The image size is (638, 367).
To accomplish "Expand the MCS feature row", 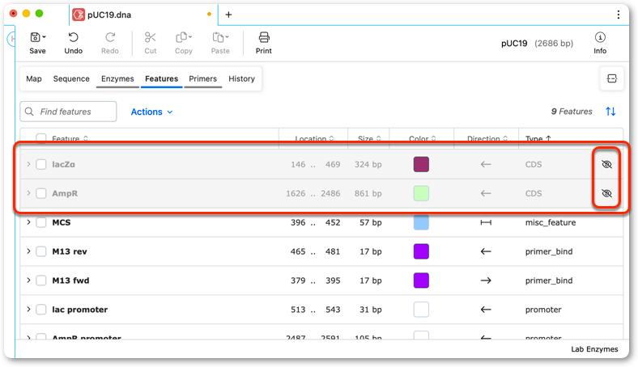I will [28, 222].
